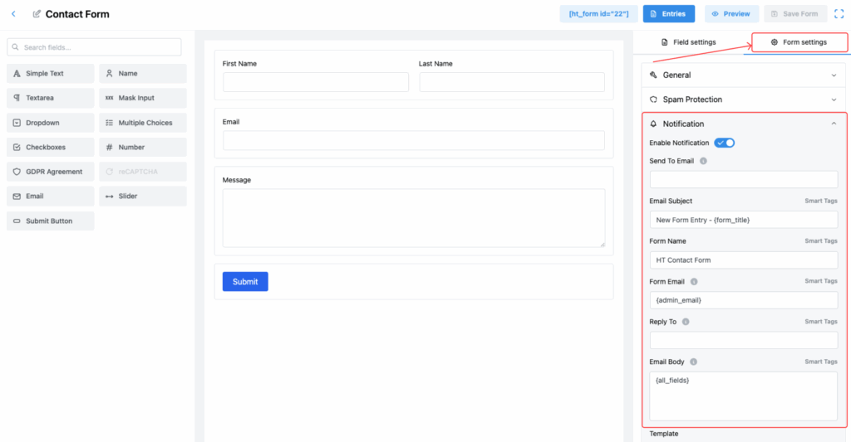Click the Save Form button
Viewport: 851px width, 442px height.
point(795,14)
